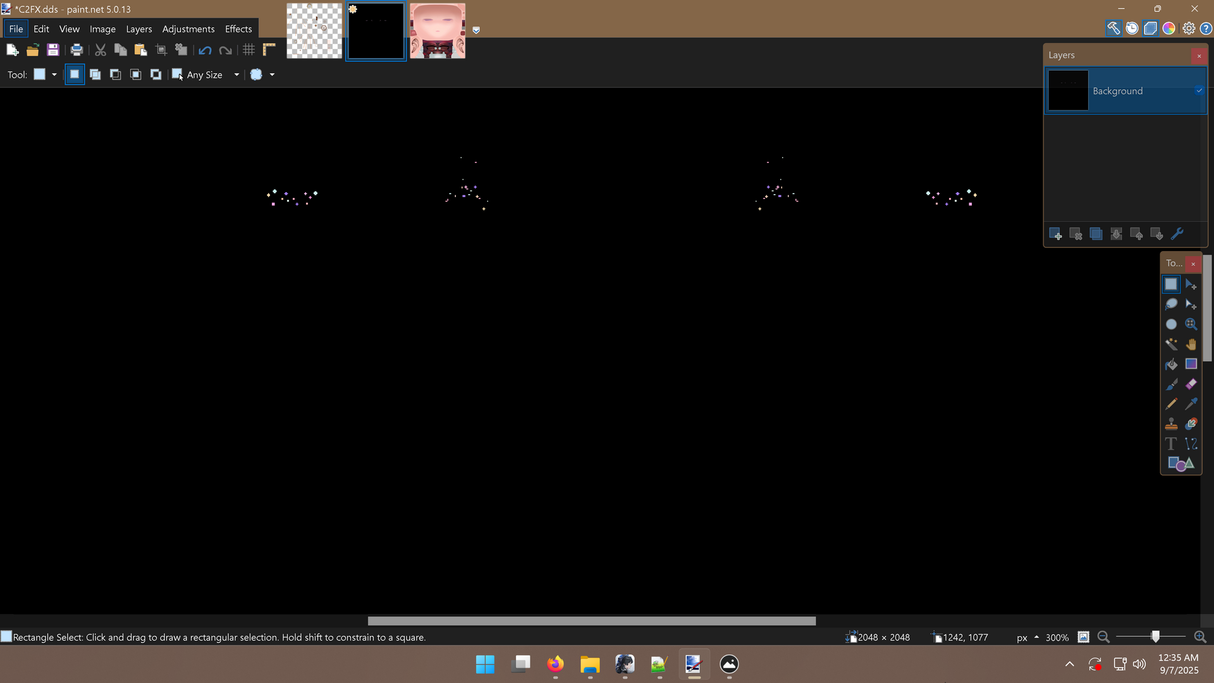Viewport: 1214px width, 683px height.
Task: Open the Layers menu
Action: [x=138, y=28]
